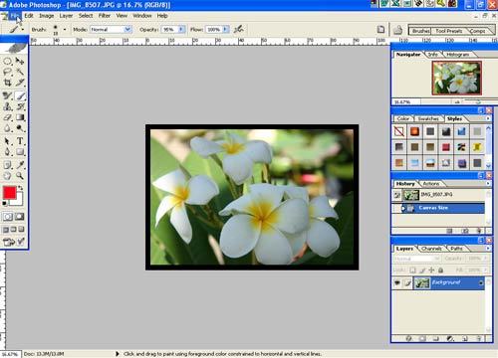Viewport: 498px width, 358px height.
Task: Switch to the Swatches tab
Action: [x=428, y=118]
